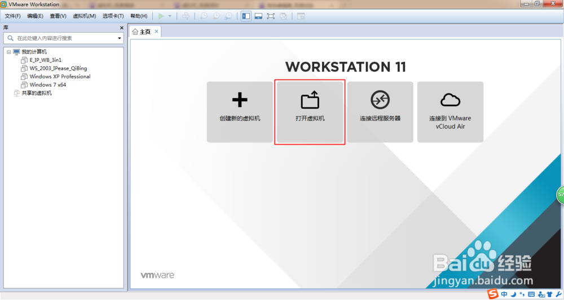Toggle the moon half-width/full-width icon
The height and width of the screenshot is (300, 564).
[514, 294]
